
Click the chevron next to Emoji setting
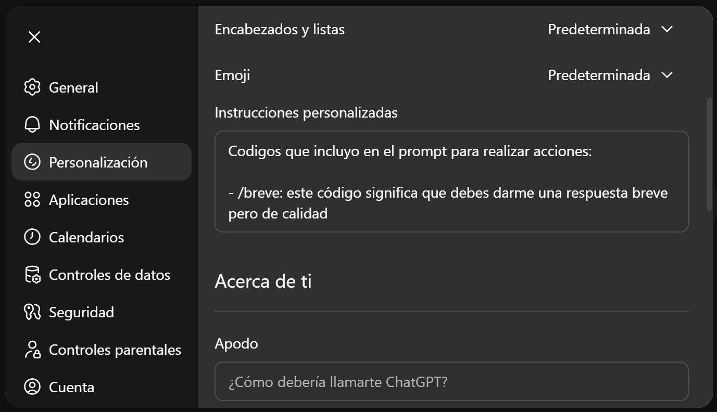(667, 75)
